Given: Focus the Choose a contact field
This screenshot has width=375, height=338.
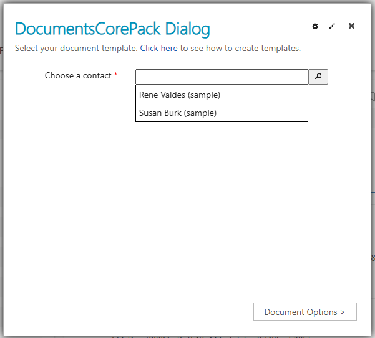Looking at the screenshot, I should coord(222,77).
